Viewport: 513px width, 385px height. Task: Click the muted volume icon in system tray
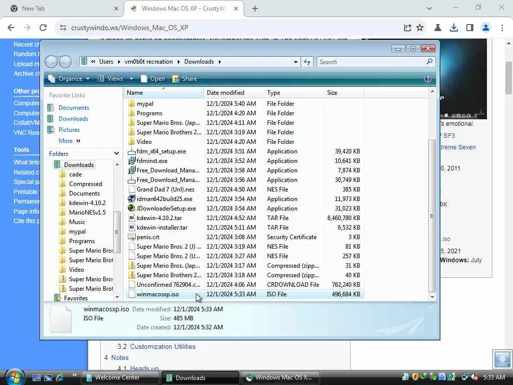[474, 377]
